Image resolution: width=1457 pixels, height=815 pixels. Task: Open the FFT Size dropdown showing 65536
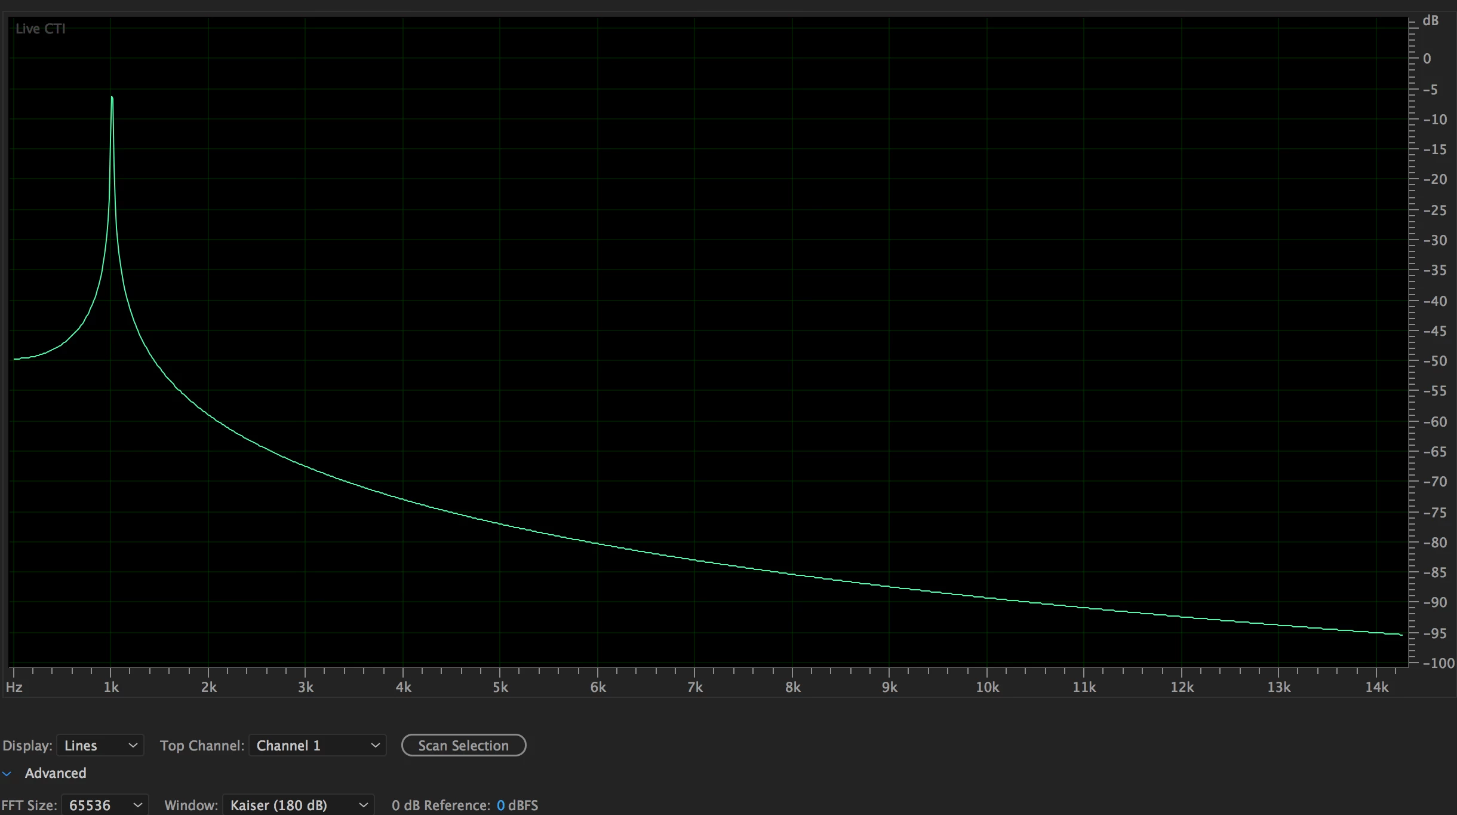pyautogui.click(x=104, y=805)
